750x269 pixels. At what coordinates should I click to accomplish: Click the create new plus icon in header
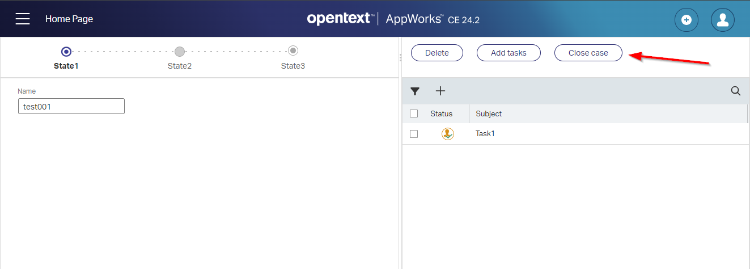coord(686,20)
